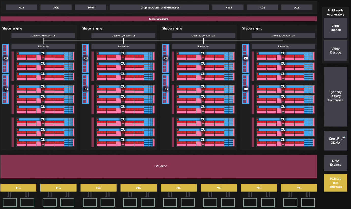Click the Graphics Command Processor block

click(x=160, y=7)
